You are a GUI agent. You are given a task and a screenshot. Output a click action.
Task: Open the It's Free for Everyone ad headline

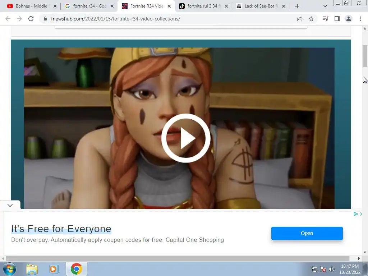[61, 229]
